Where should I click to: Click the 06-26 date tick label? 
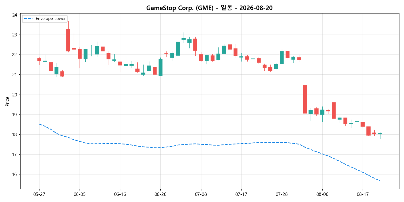(x=160, y=194)
